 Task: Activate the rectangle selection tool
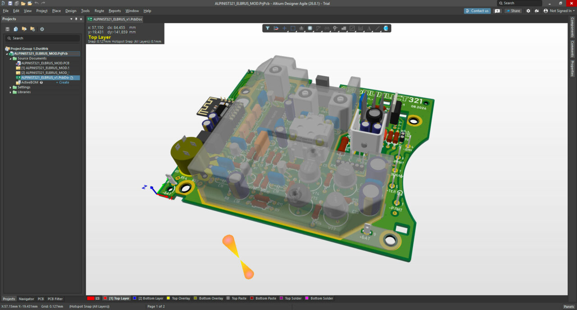tap(293, 28)
